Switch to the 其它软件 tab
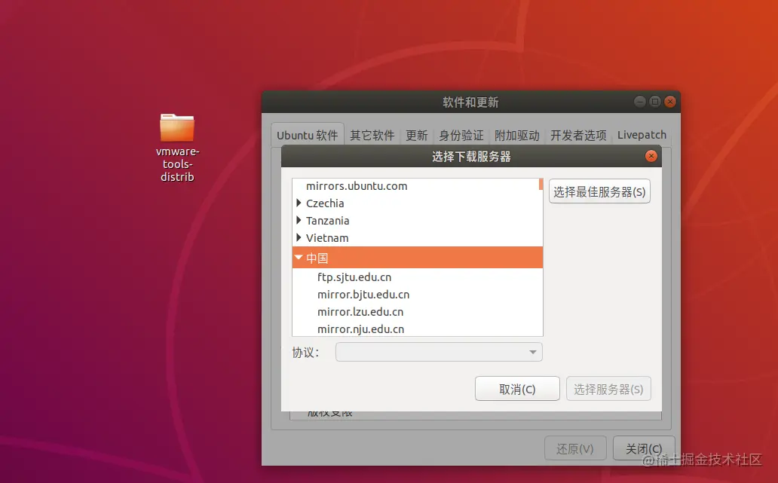Screen dimensions: 778x483 coord(372,135)
